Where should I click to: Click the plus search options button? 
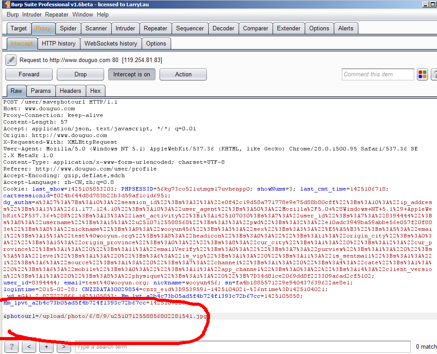click(46, 346)
